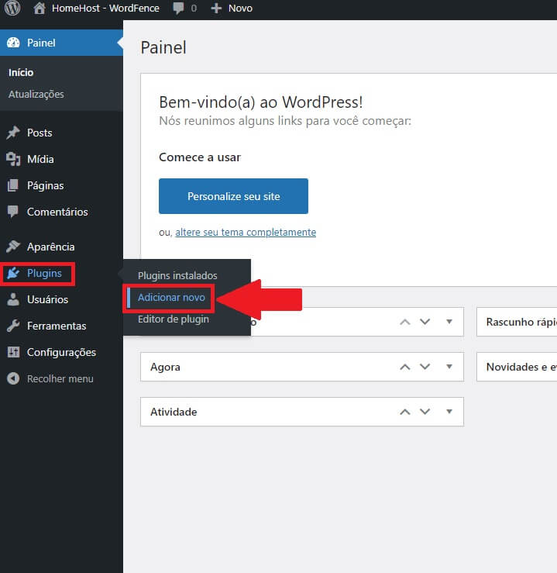
Task: Click the Atividade widget title
Action: 174,412
